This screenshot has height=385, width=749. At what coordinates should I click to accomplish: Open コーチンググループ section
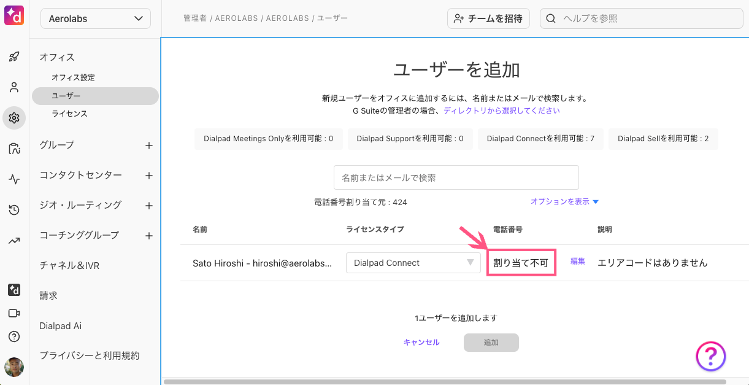pyautogui.click(x=79, y=235)
